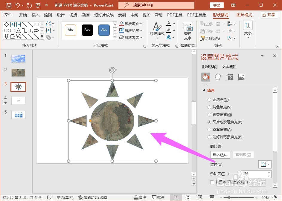Select slide 5 thumbnail
Viewport: 282px width, 201px height.
18,115
